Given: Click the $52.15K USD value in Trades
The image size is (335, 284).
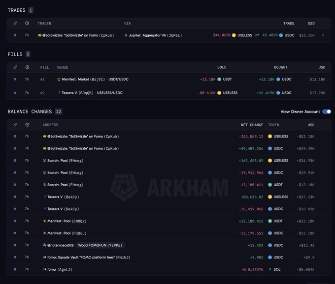Looking at the screenshot, I should point(307,35).
